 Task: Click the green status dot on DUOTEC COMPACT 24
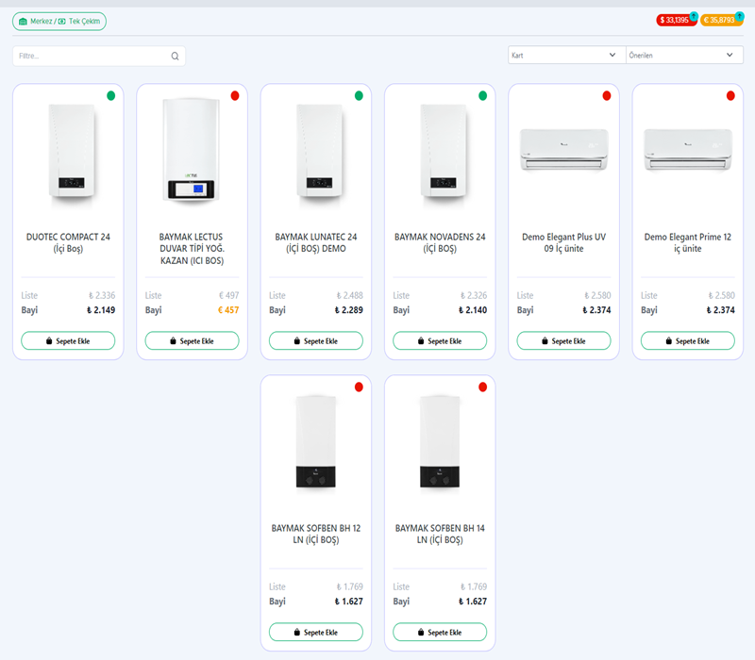tap(110, 95)
